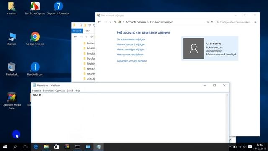Click the username account picture
The height and width of the screenshot is (151, 268).
pyautogui.click(x=193, y=49)
